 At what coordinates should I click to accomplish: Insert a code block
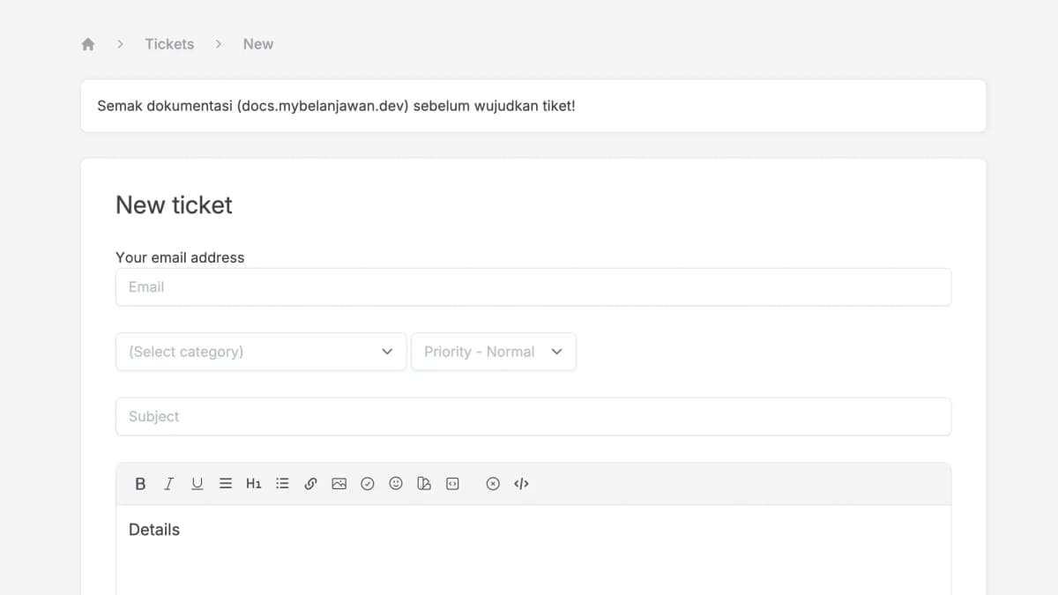point(452,484)
